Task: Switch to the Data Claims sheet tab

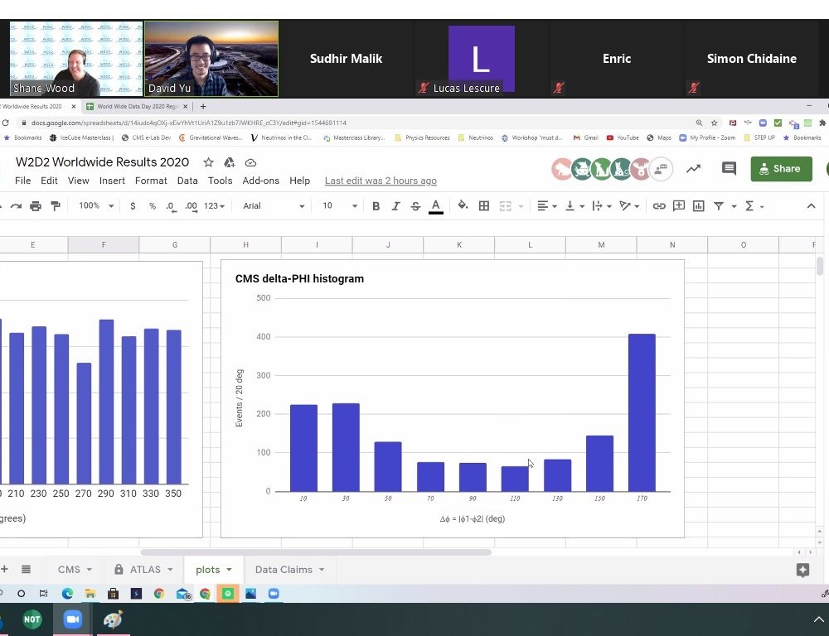Action: pos(284,570)
